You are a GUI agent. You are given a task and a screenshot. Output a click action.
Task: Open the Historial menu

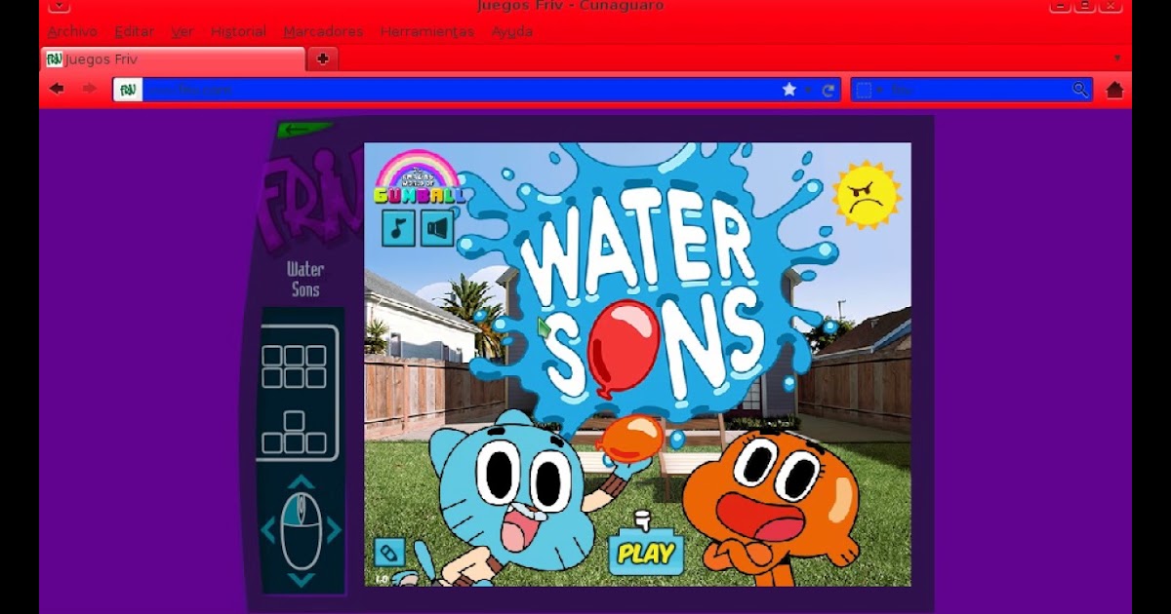coord(238,31)
